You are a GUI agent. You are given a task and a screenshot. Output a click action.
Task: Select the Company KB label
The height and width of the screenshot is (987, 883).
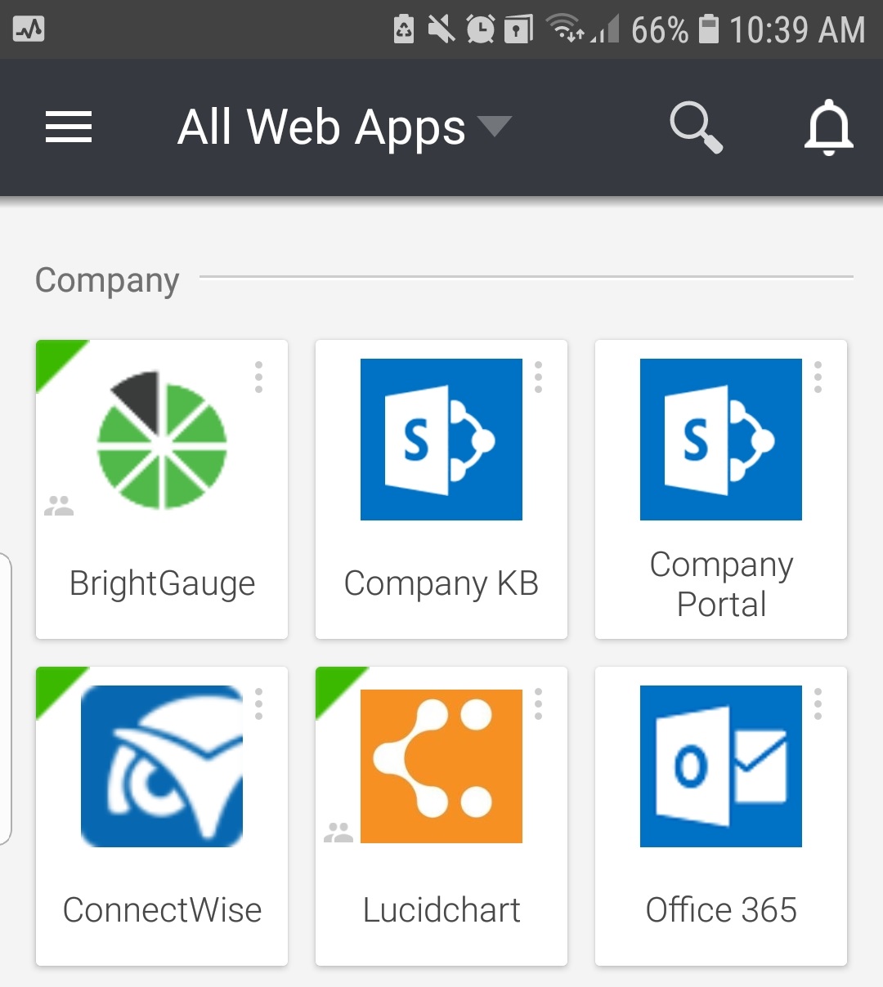[441, 584]
